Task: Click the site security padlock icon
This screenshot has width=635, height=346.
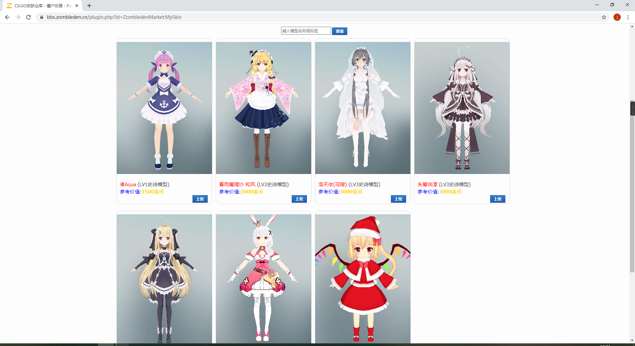Action: (x=41, y=17)
